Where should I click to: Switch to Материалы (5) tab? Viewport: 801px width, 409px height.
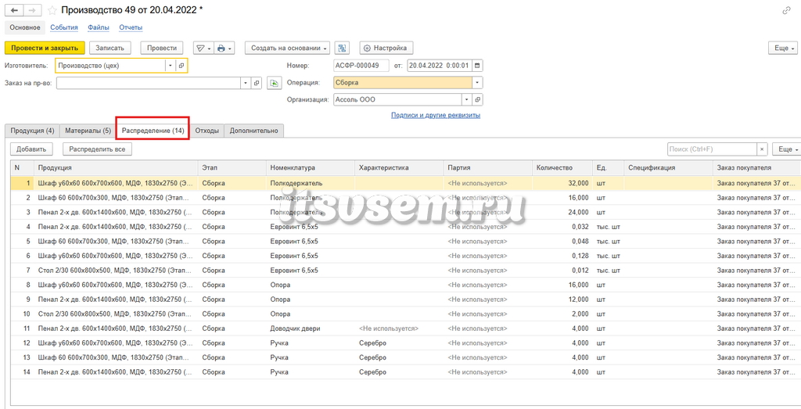88,131
